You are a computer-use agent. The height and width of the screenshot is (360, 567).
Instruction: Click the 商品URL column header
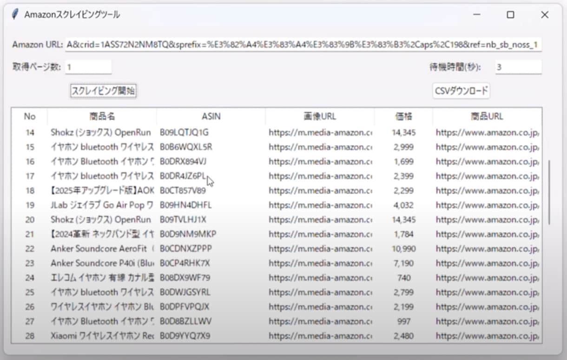point(487,117)
